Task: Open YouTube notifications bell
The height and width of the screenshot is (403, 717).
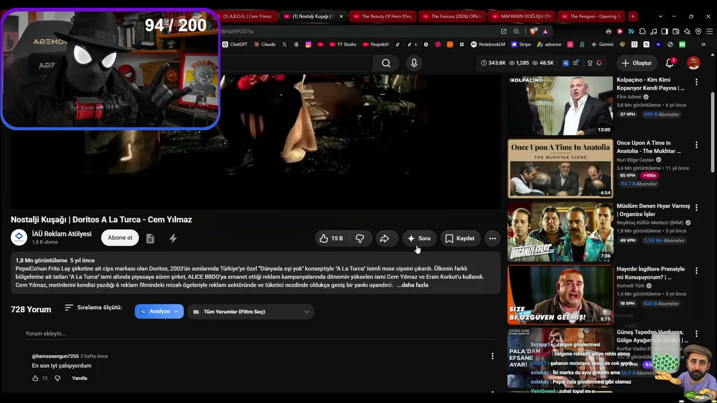Action: pyautogui.click(x=670, y=63)
